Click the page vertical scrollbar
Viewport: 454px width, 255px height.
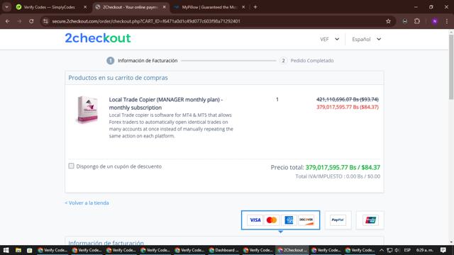click(x=451, y=67)
